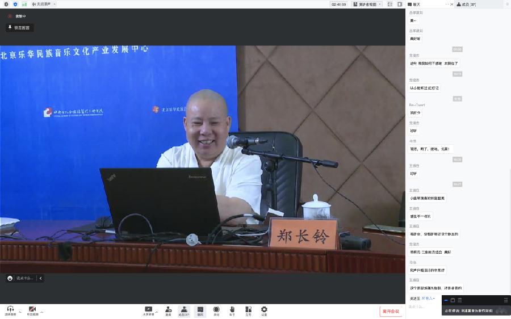Click the 录制中 recording indicator

point(17,16)
